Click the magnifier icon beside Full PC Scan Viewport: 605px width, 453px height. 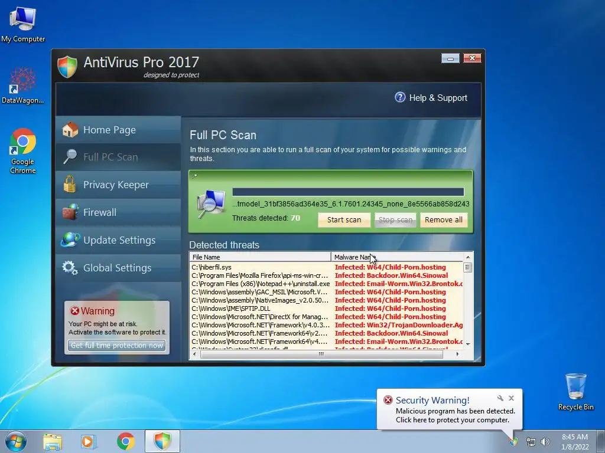(x=70, y=157)
